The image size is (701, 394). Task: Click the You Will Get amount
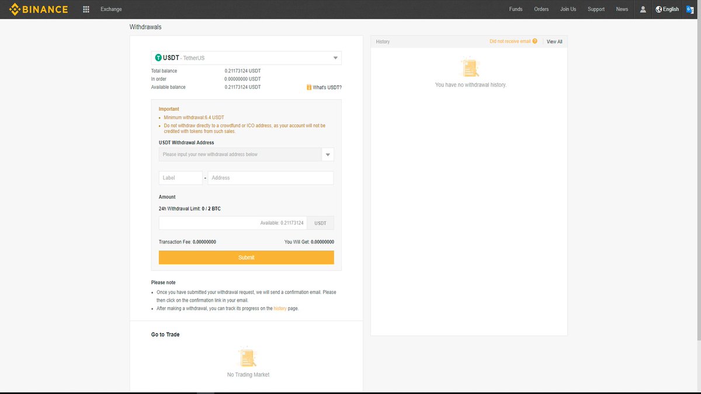click(x=322, y=242)
